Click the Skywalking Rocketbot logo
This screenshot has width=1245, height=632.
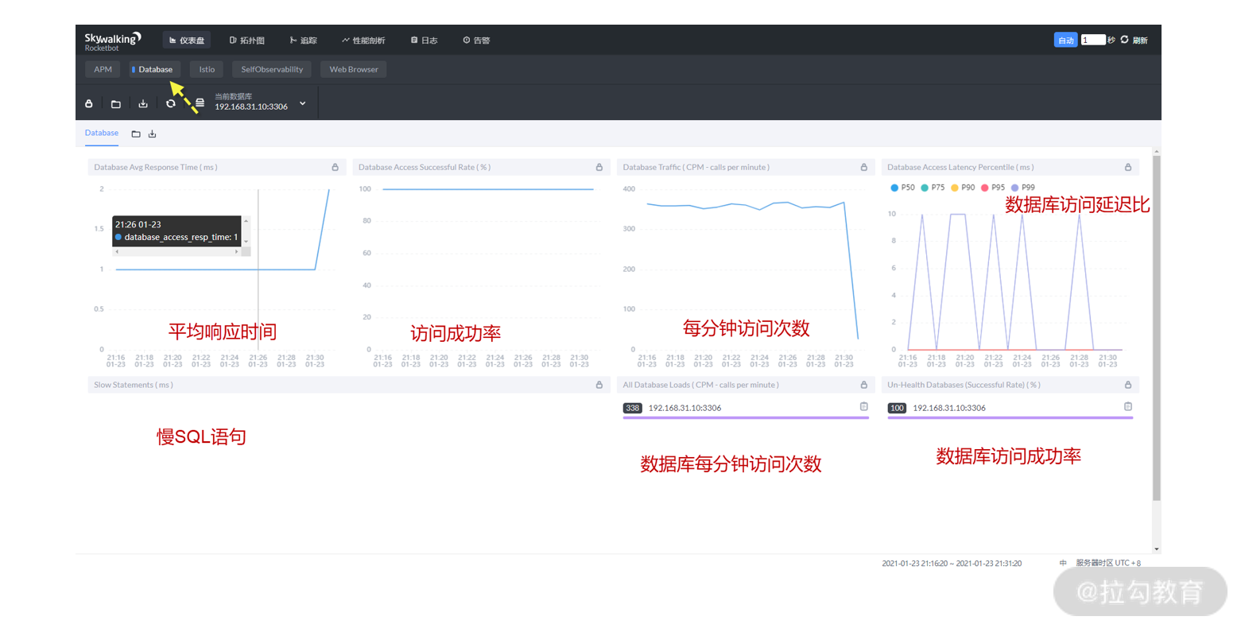pyautogui.click(x=112, y=41)
